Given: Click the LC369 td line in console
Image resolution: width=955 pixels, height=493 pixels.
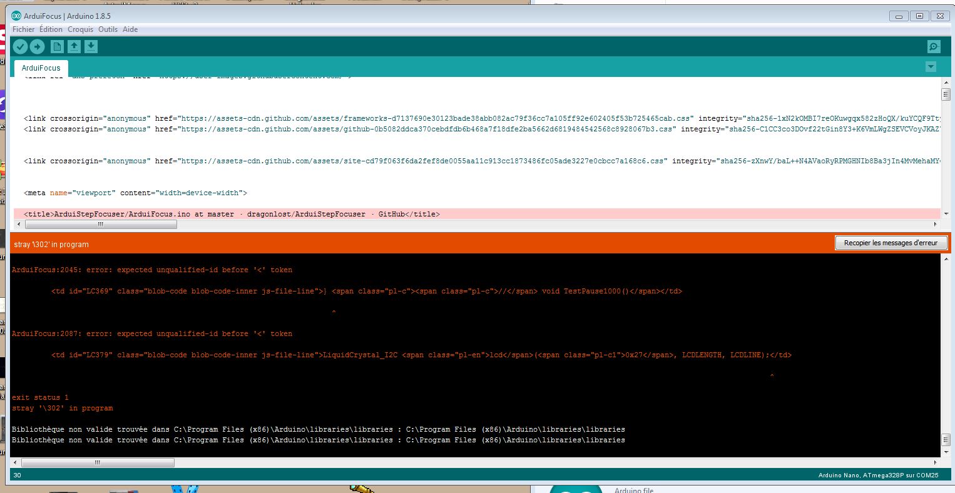Looking at the screenshot, I should (x=367, y=291).
